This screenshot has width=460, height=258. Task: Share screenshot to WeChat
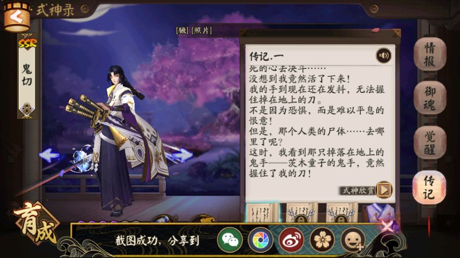coord(230,240)
